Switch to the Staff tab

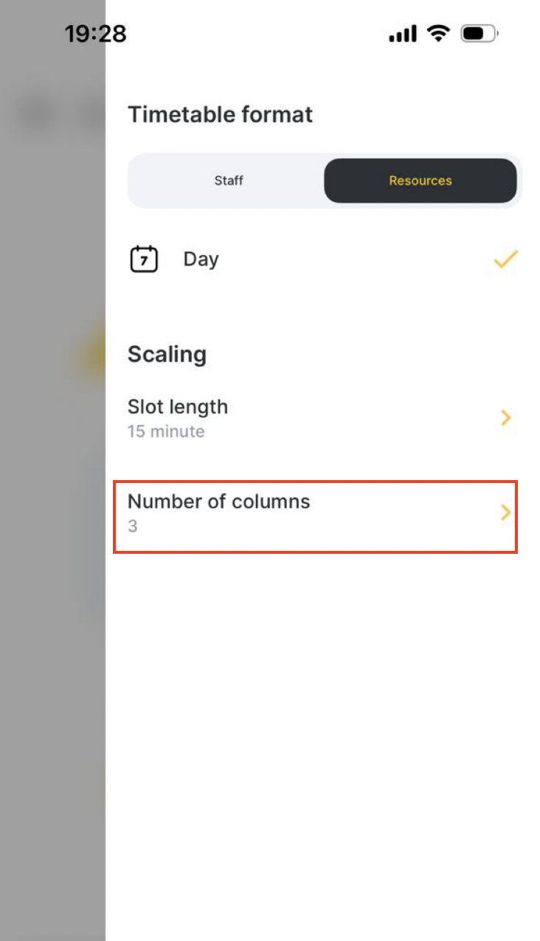229,181
